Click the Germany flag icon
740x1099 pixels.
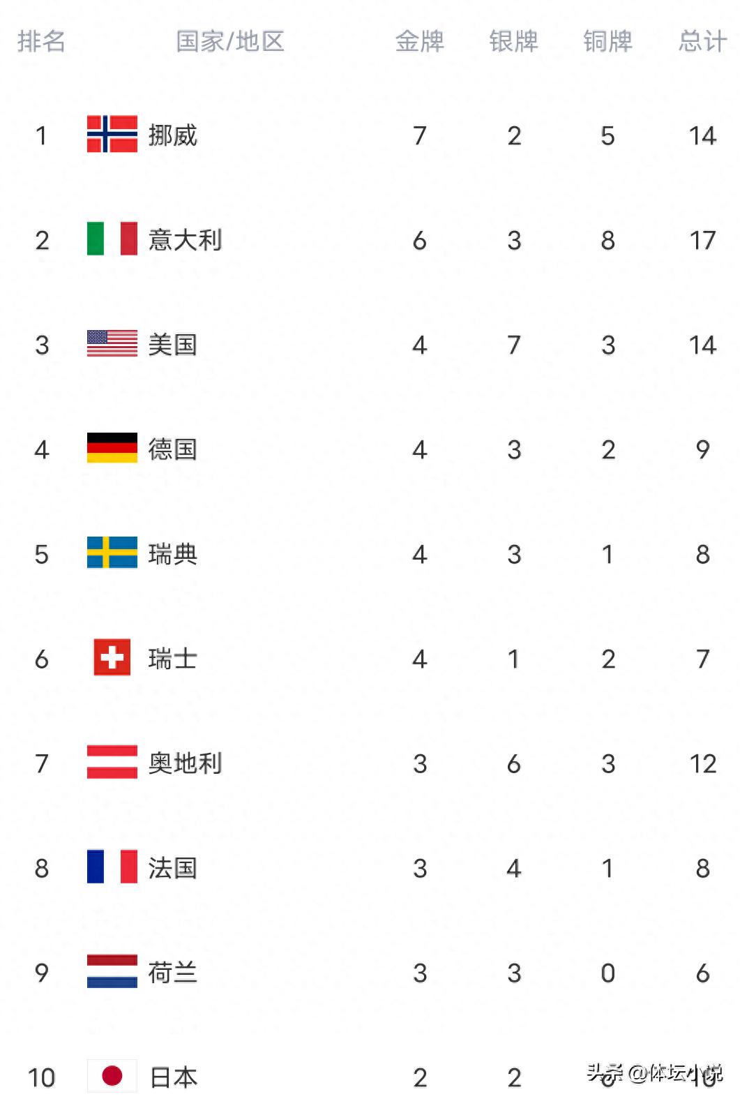click(112, 448)
